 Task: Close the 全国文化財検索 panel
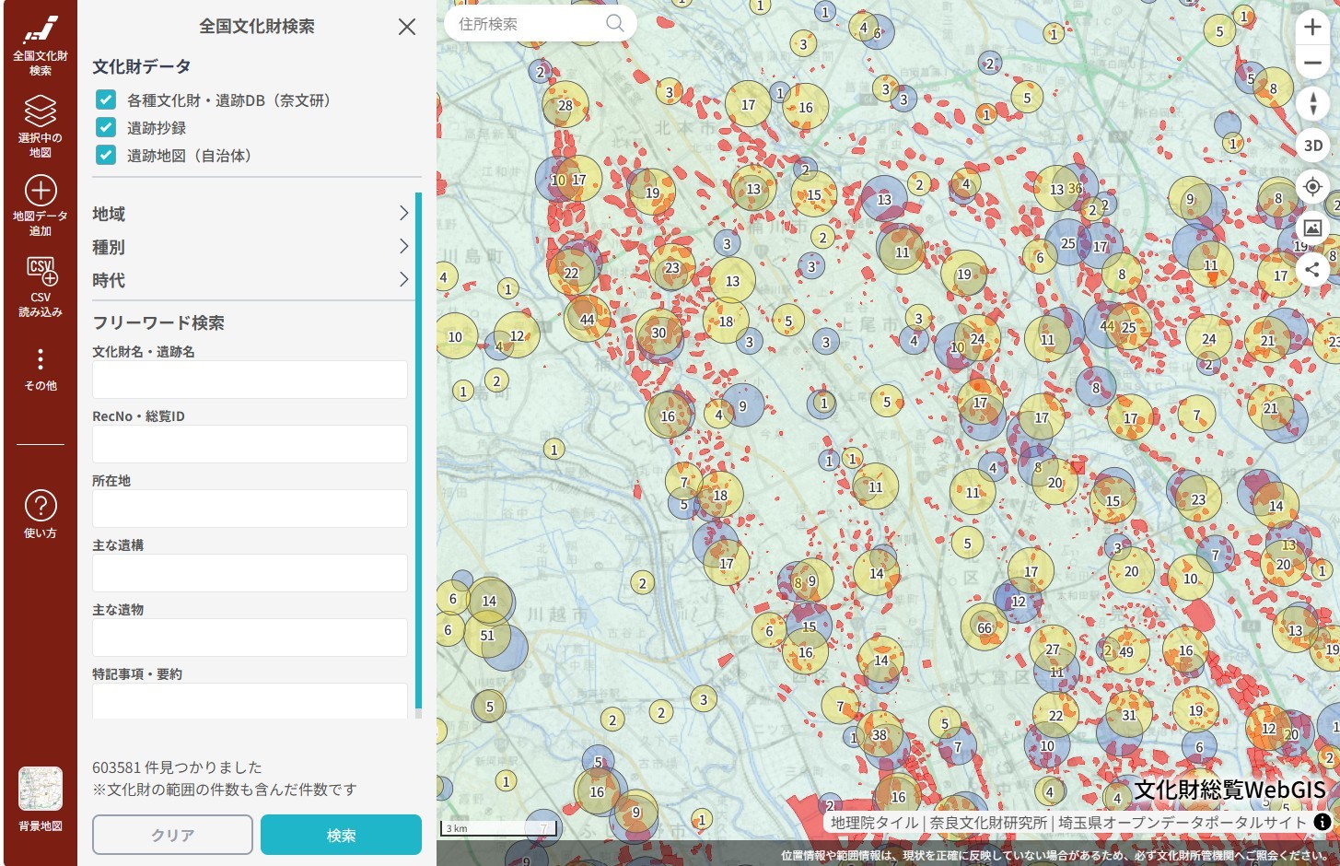(x=407, y=27)
